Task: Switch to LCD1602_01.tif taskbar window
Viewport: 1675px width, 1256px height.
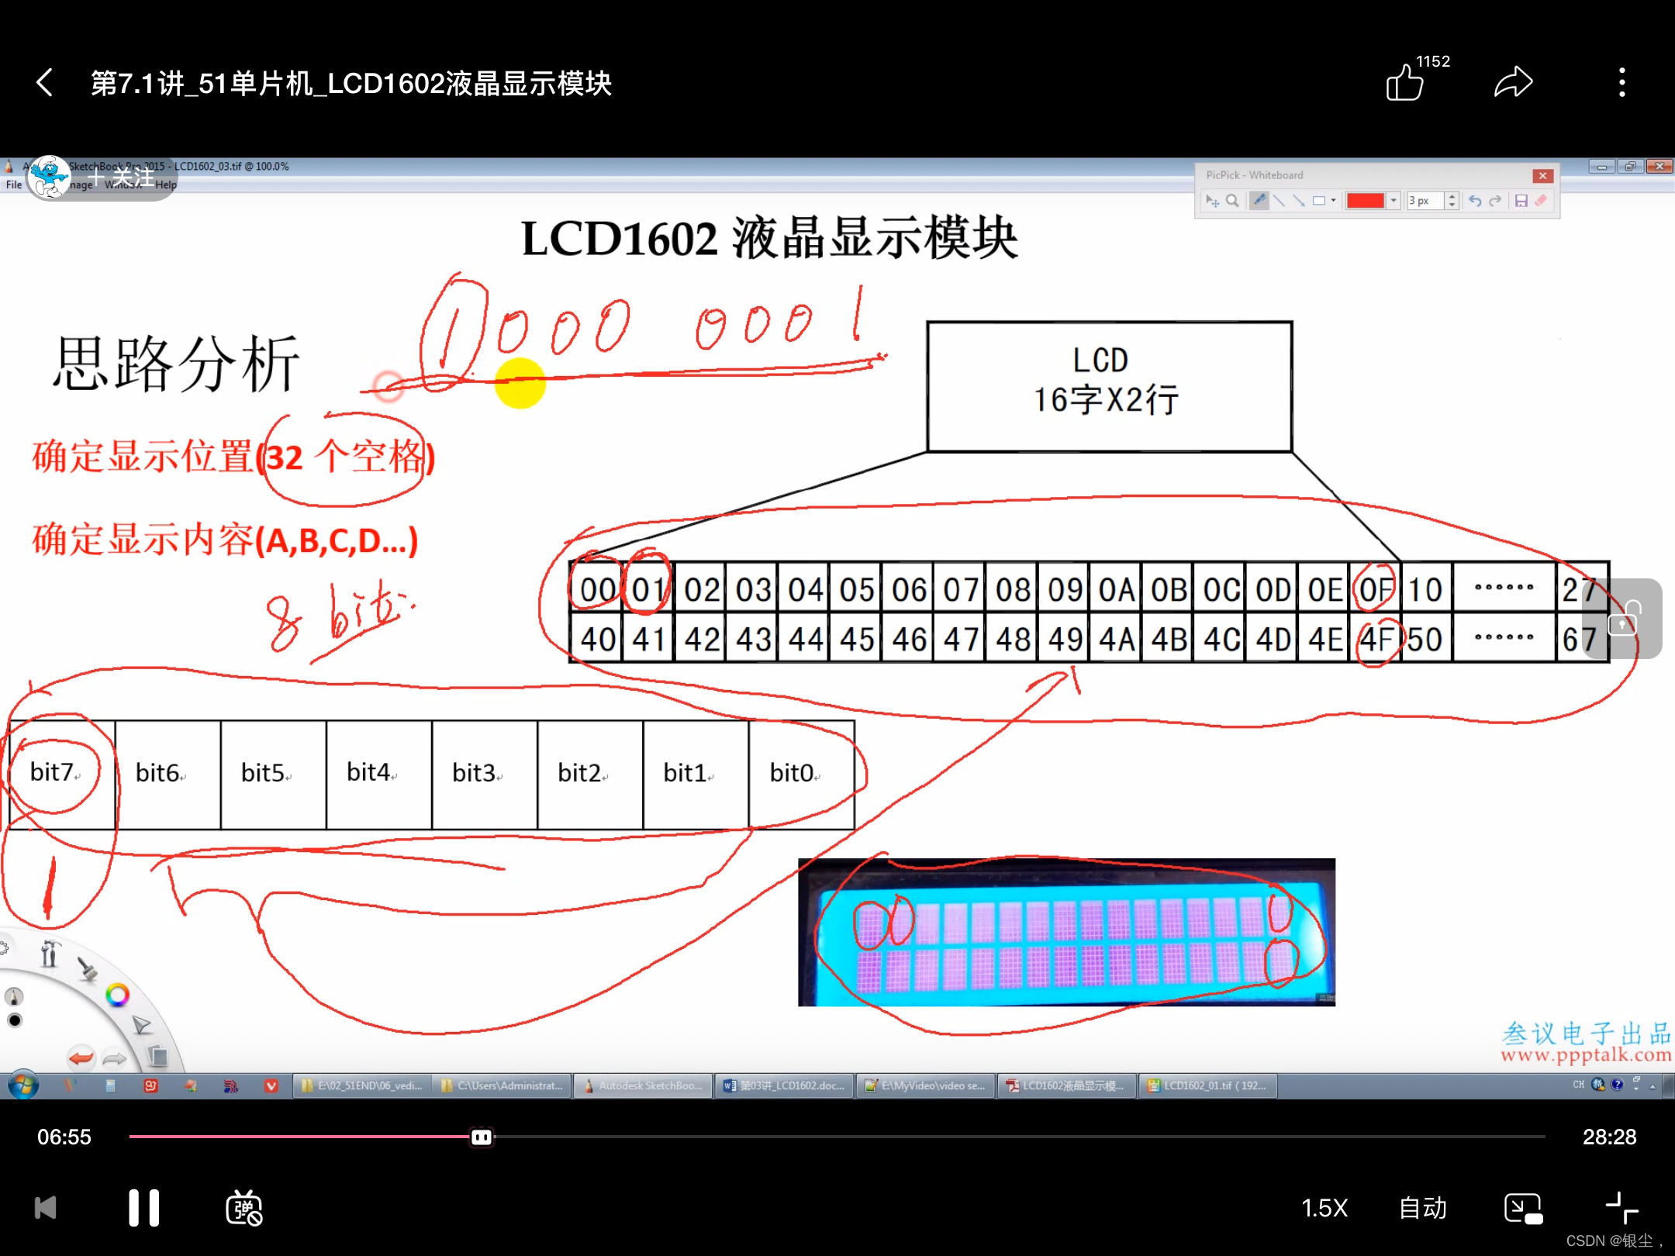Action: click(x=1207, y=1085)
